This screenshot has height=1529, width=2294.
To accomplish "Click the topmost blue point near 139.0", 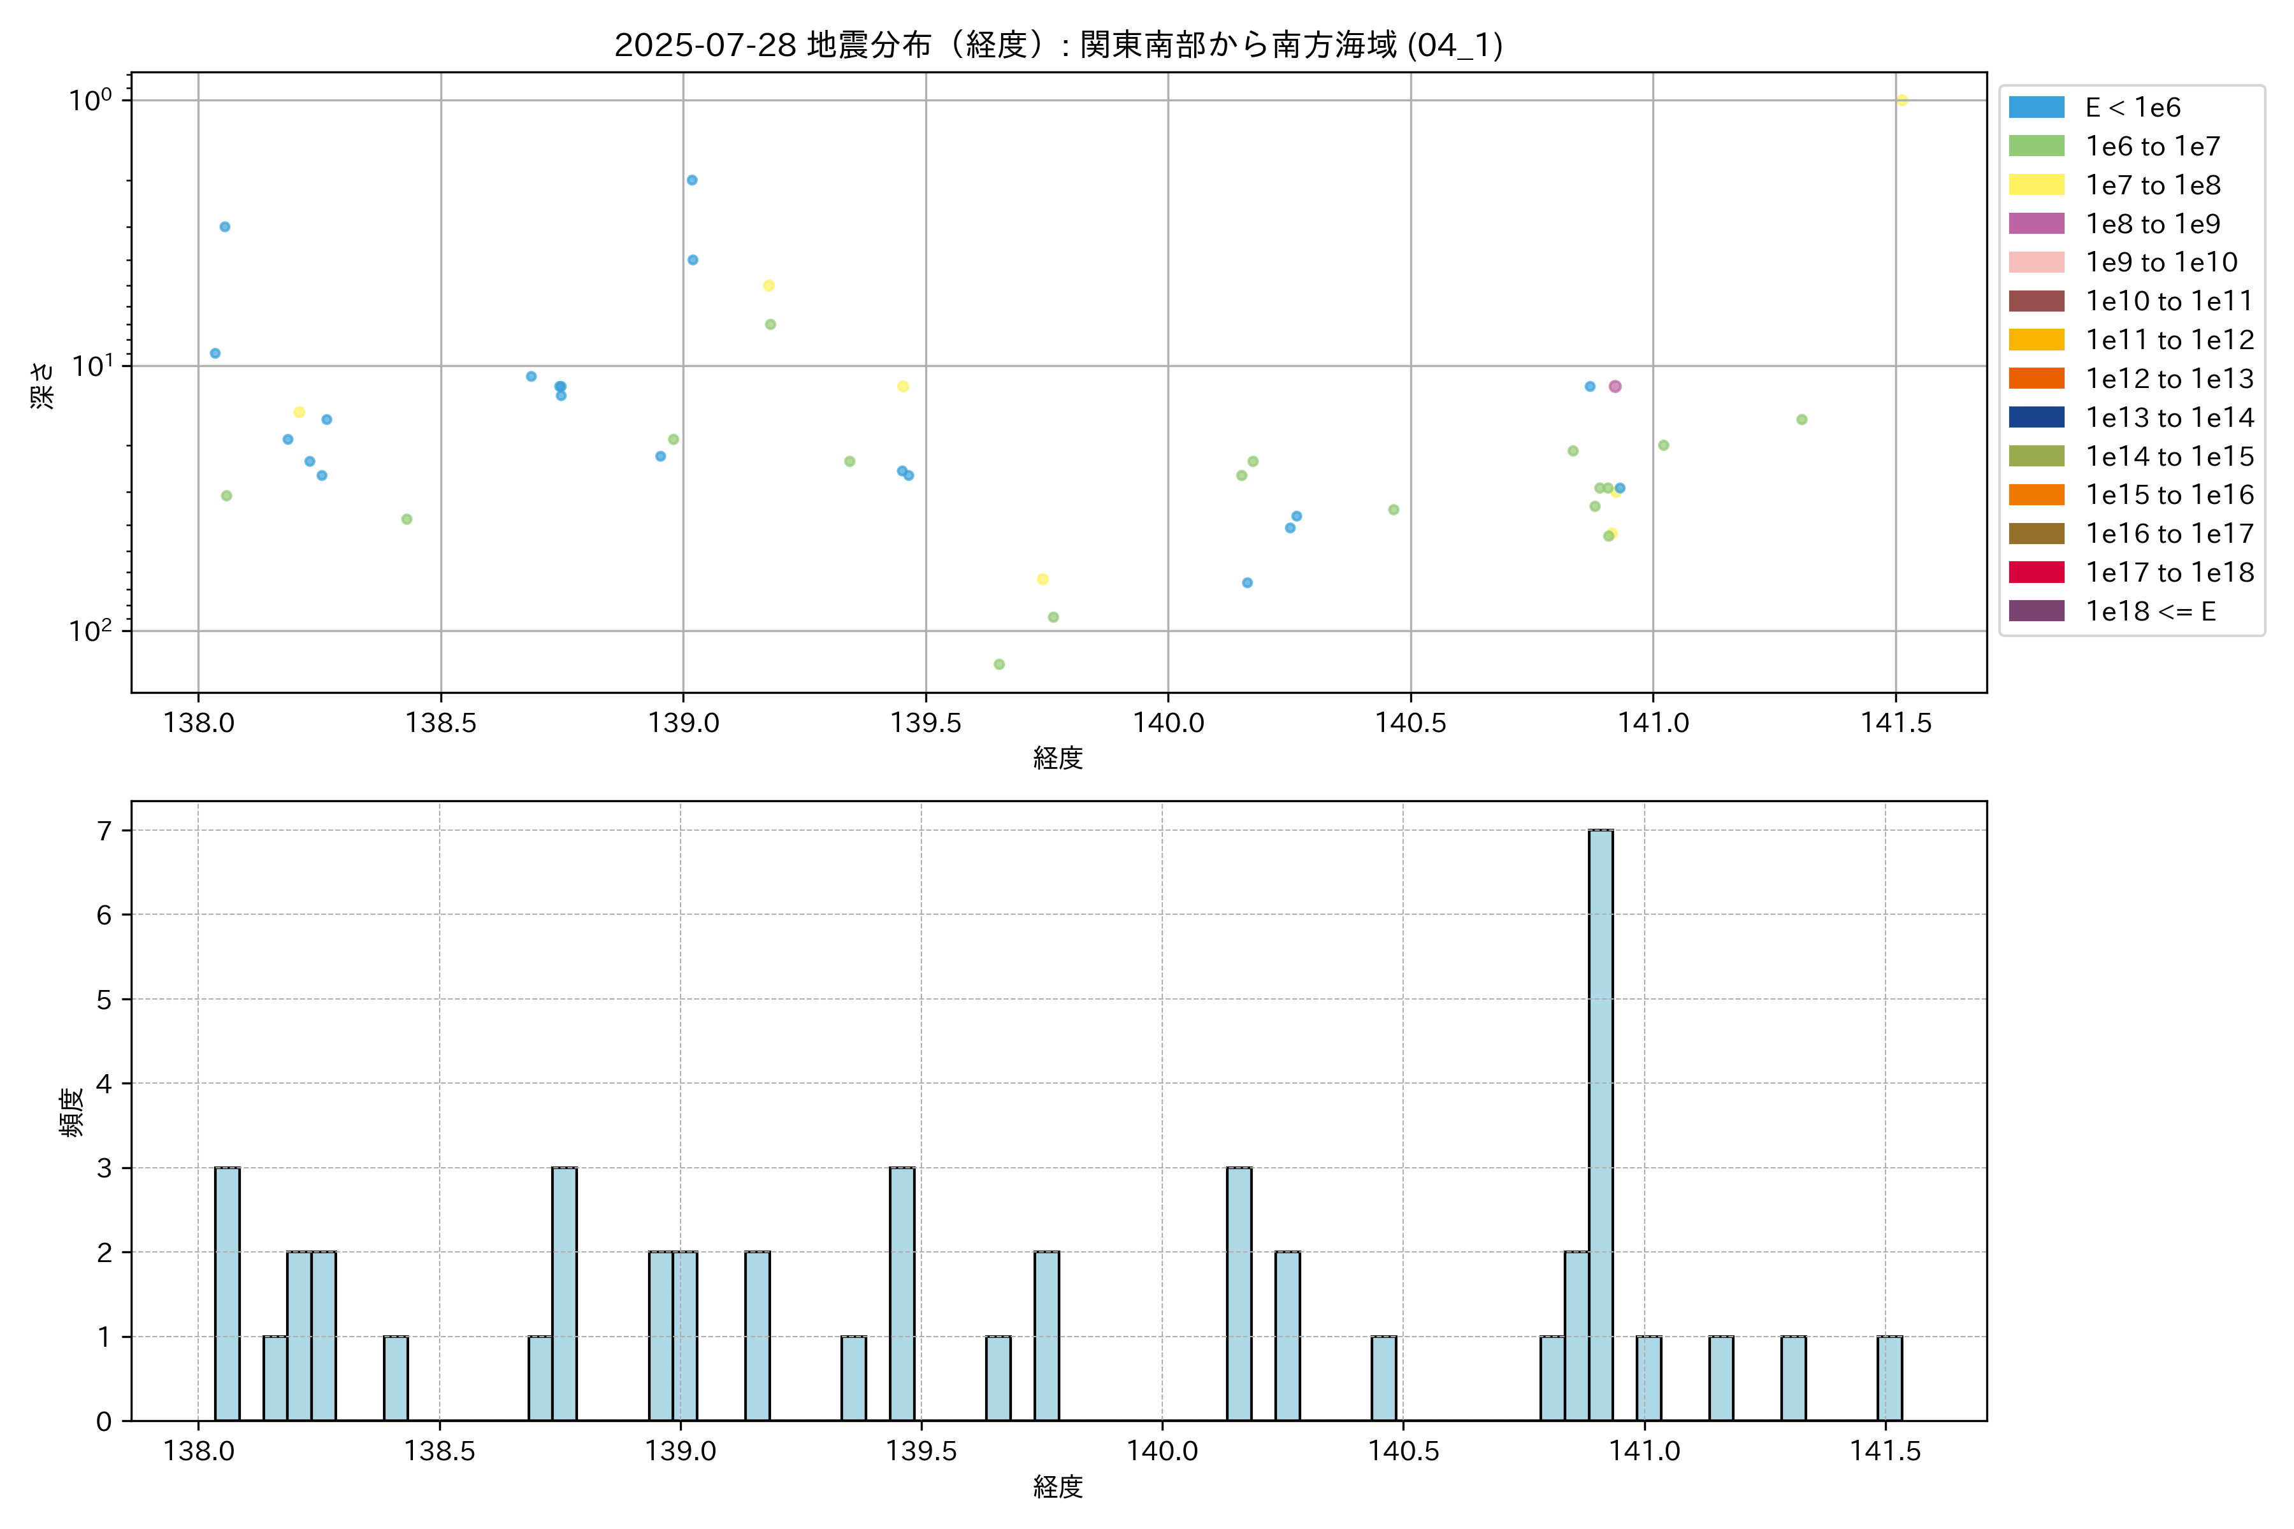I will pos(691,180).
